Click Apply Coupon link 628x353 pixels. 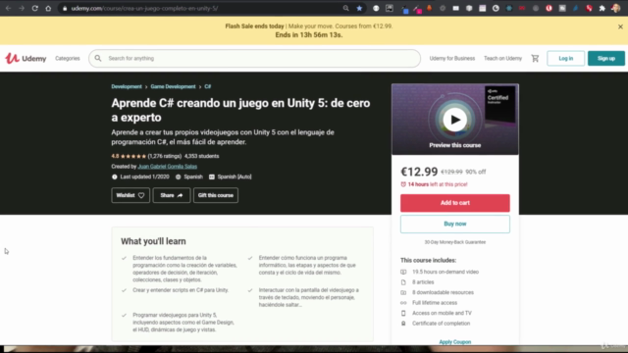pyautogui.click(x=455, y=342)
